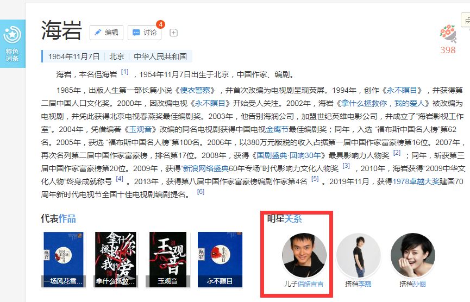Click the 特色词条 star badge icon
The height and width of the screenshot is (302, 470).
pyautogui.click(x=12, y=35)
